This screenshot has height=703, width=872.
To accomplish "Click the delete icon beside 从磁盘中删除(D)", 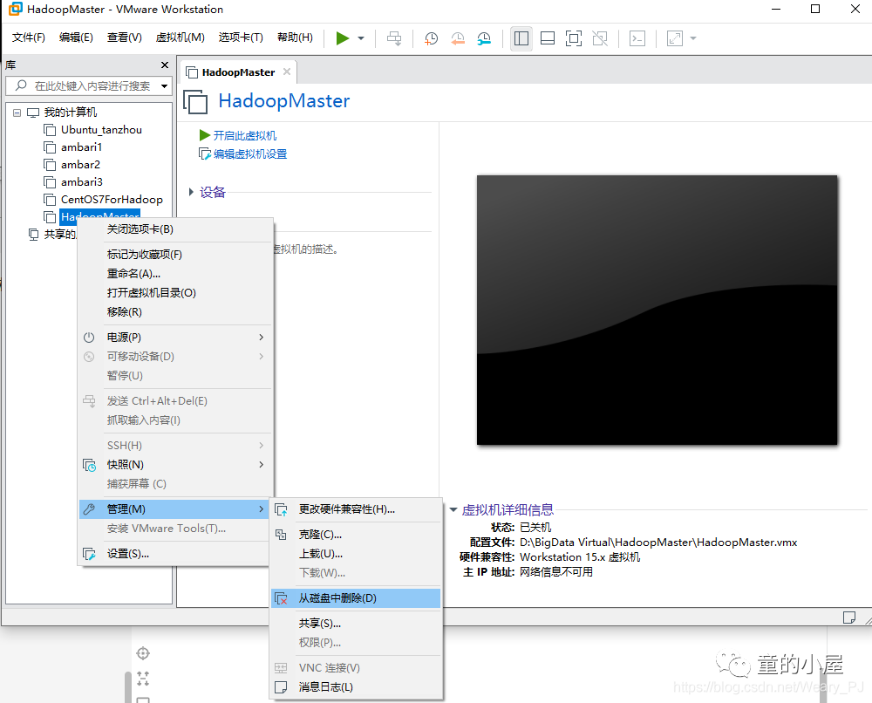I will [x=282, y=598].
